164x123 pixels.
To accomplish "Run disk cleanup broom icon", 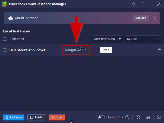I will 148,117.
